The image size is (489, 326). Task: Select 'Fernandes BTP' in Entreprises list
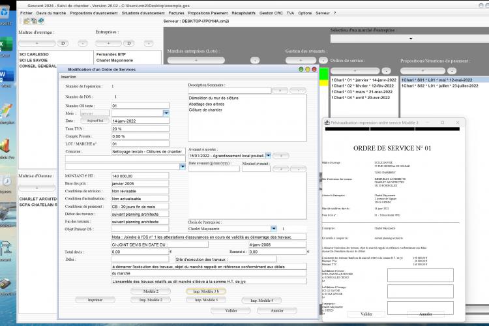pos(111,54)
